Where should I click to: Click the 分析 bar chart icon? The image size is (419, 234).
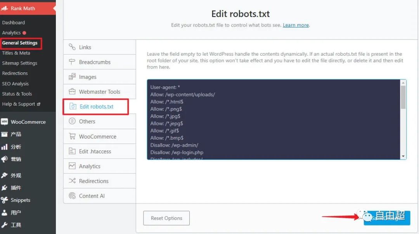4,147
